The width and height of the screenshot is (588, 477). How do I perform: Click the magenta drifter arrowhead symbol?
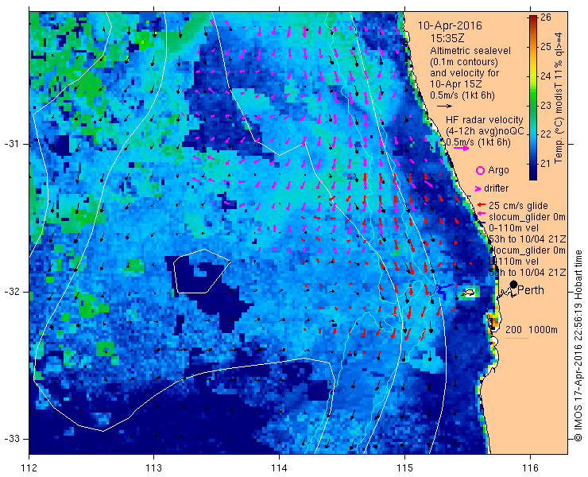coord(478,188)
